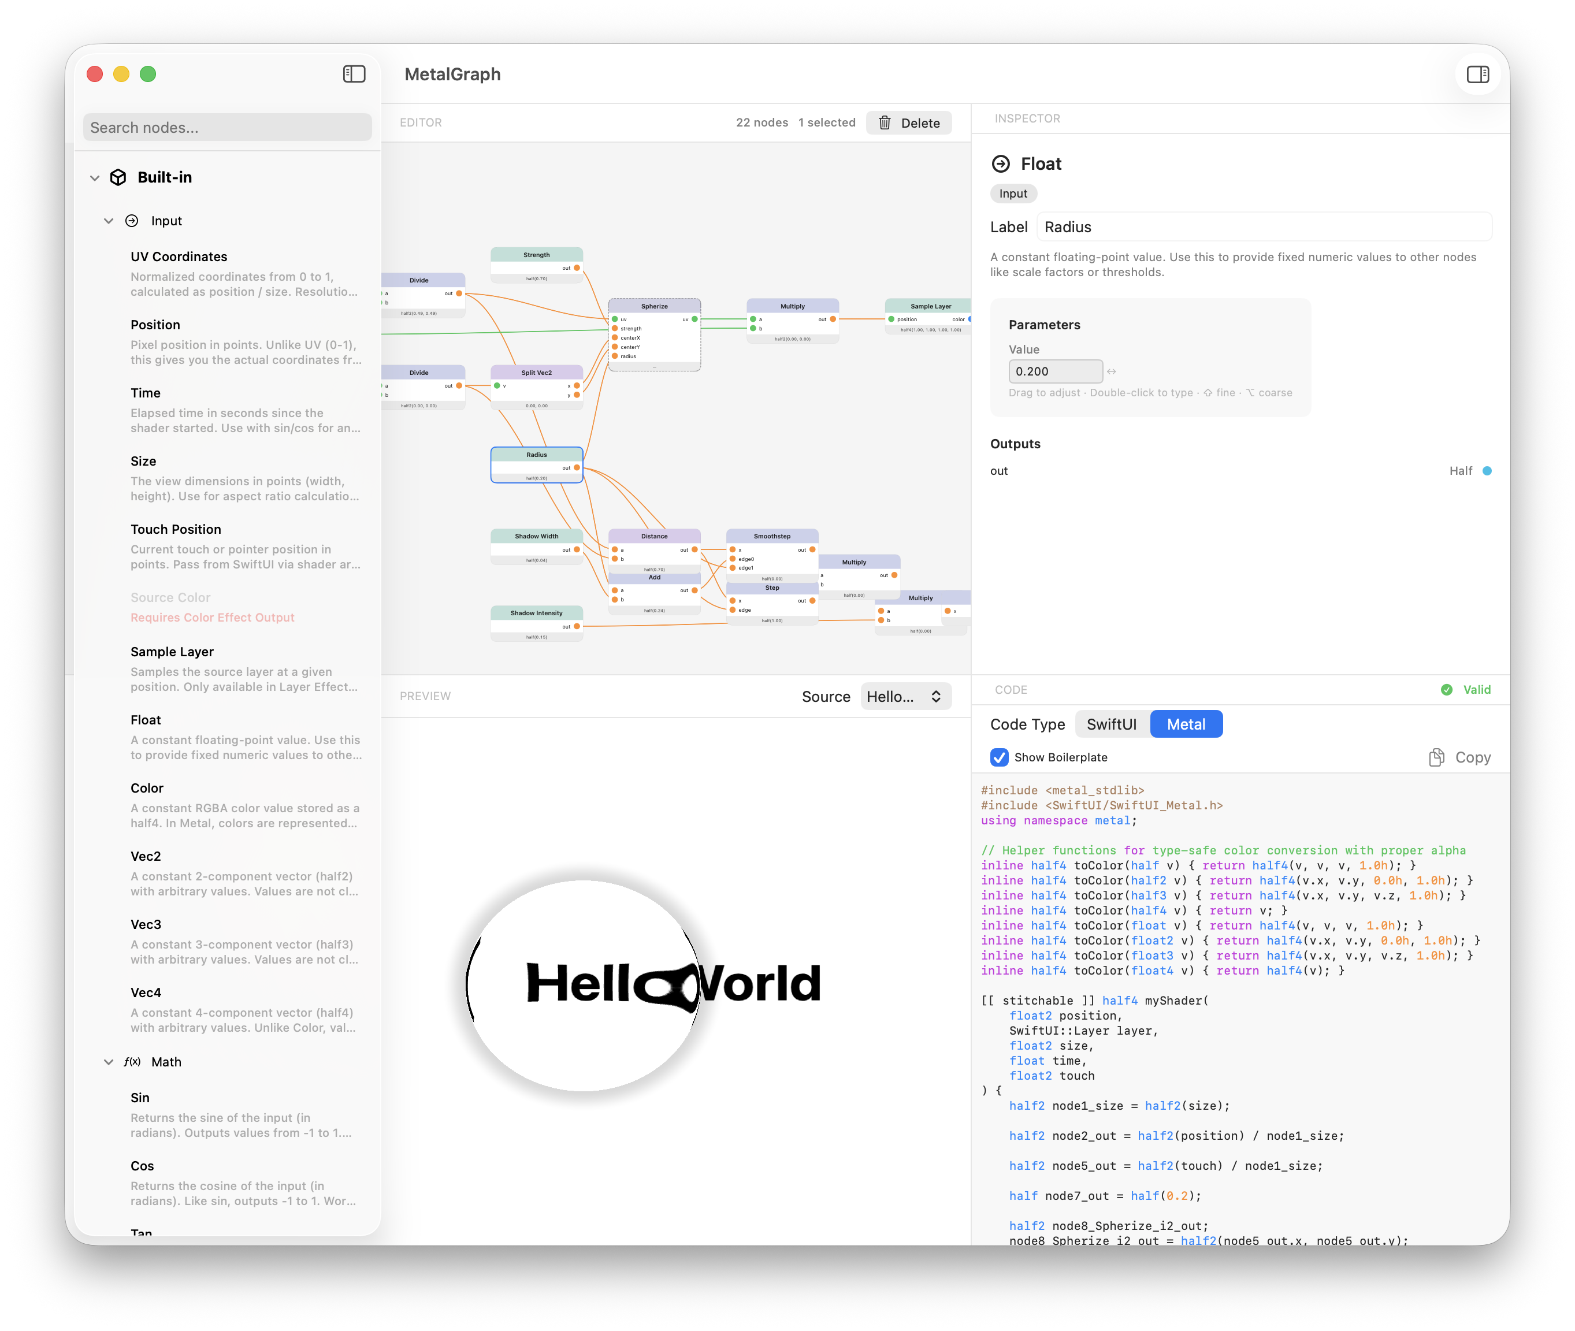Click the Built-in category cube icon
The width and height of the screenshot is (1575, 1331).
119,177
